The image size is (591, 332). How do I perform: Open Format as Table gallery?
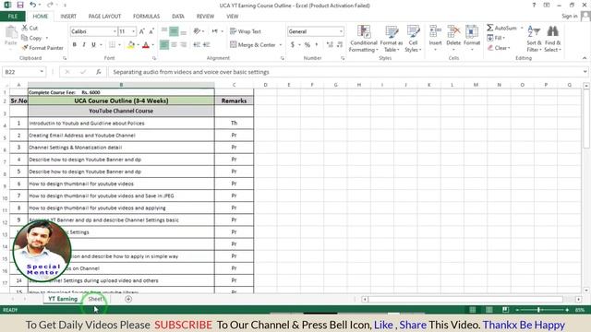[392, 39]
